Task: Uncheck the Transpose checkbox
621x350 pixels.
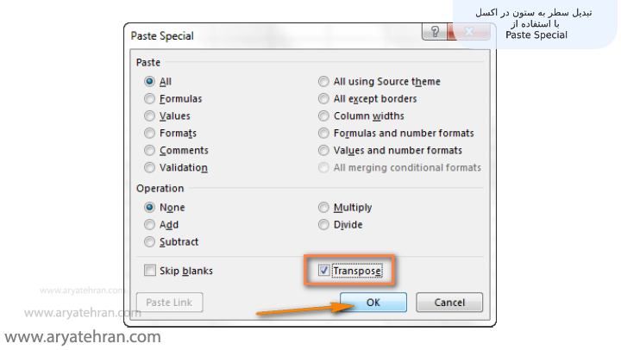Action: (324, 271)
